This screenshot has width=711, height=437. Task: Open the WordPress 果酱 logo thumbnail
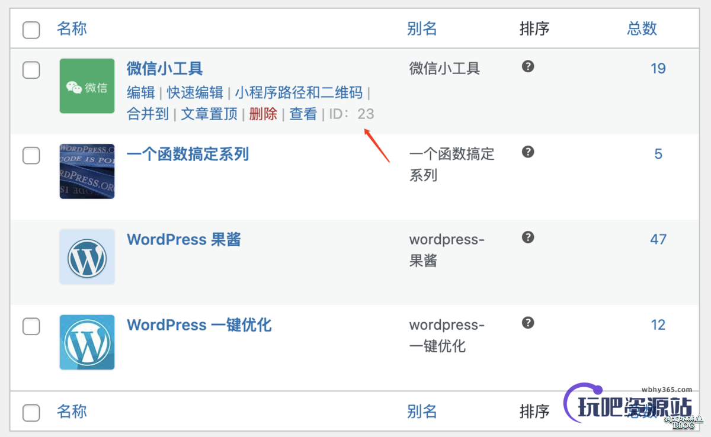pos(87,256)
